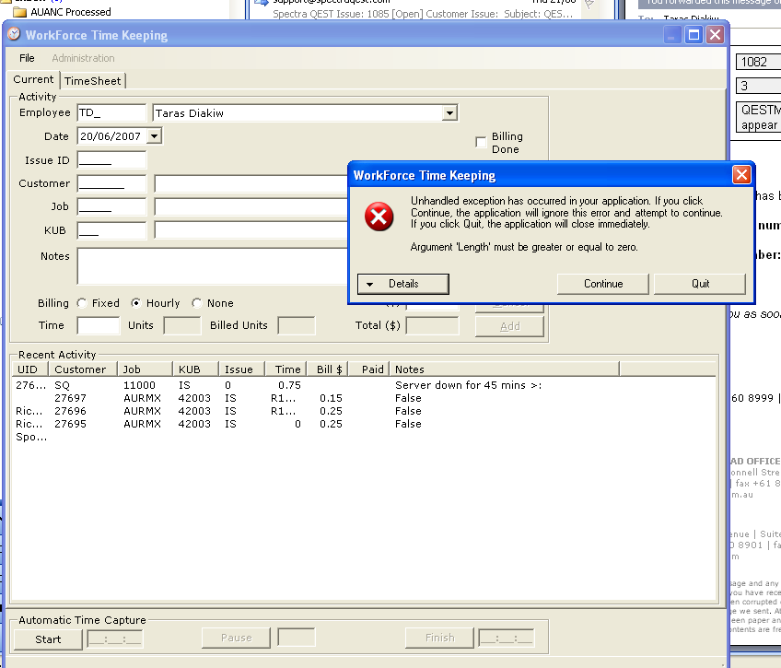
Task: Expand the Date picker dropdown
Action: (x=154, y=136)
